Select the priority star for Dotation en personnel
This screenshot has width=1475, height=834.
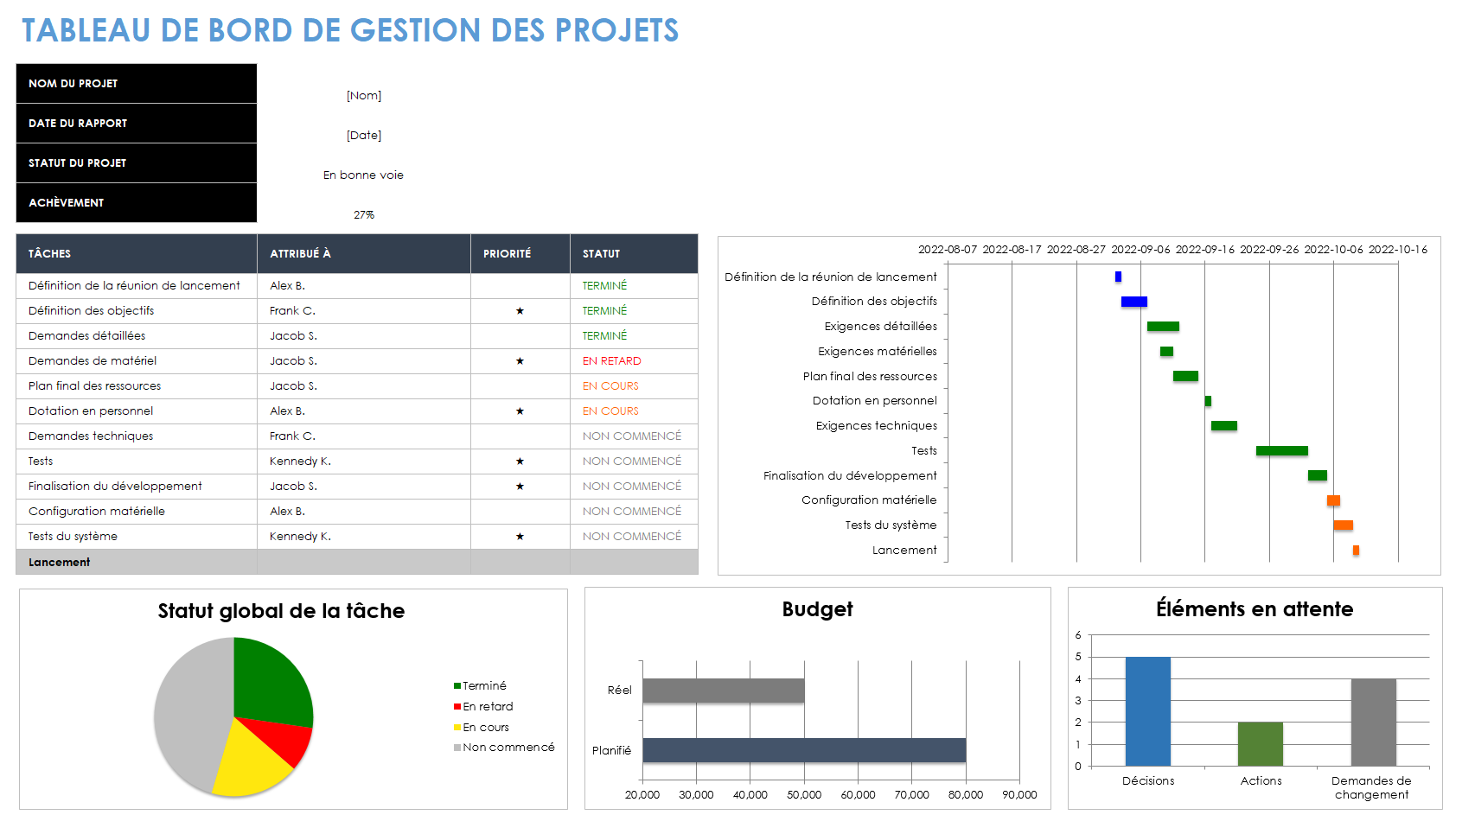click(x=520, y=411)
